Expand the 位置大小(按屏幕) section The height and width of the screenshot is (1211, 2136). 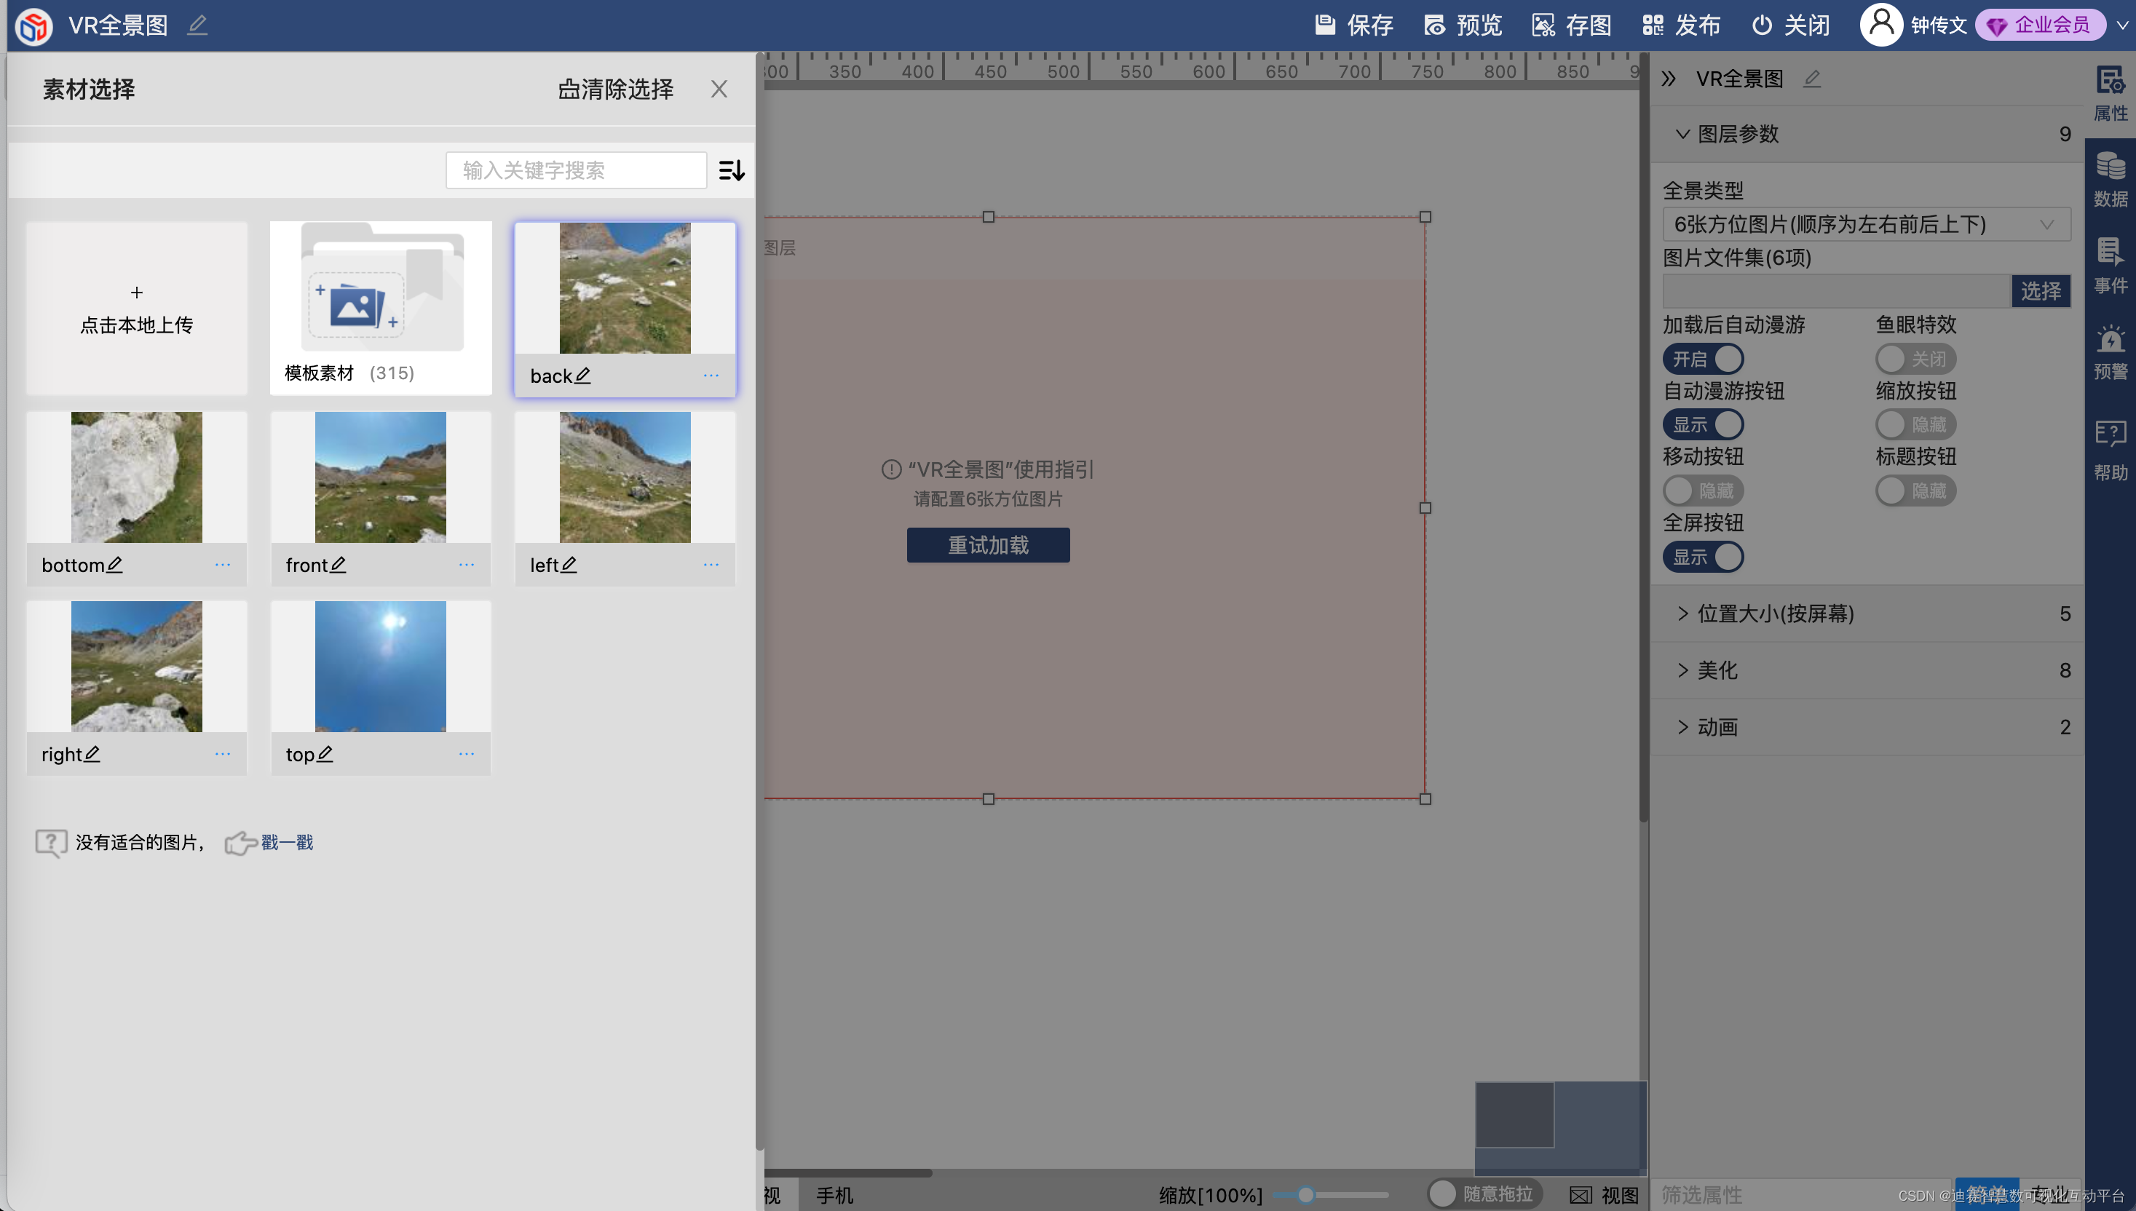coord(1775,614)
